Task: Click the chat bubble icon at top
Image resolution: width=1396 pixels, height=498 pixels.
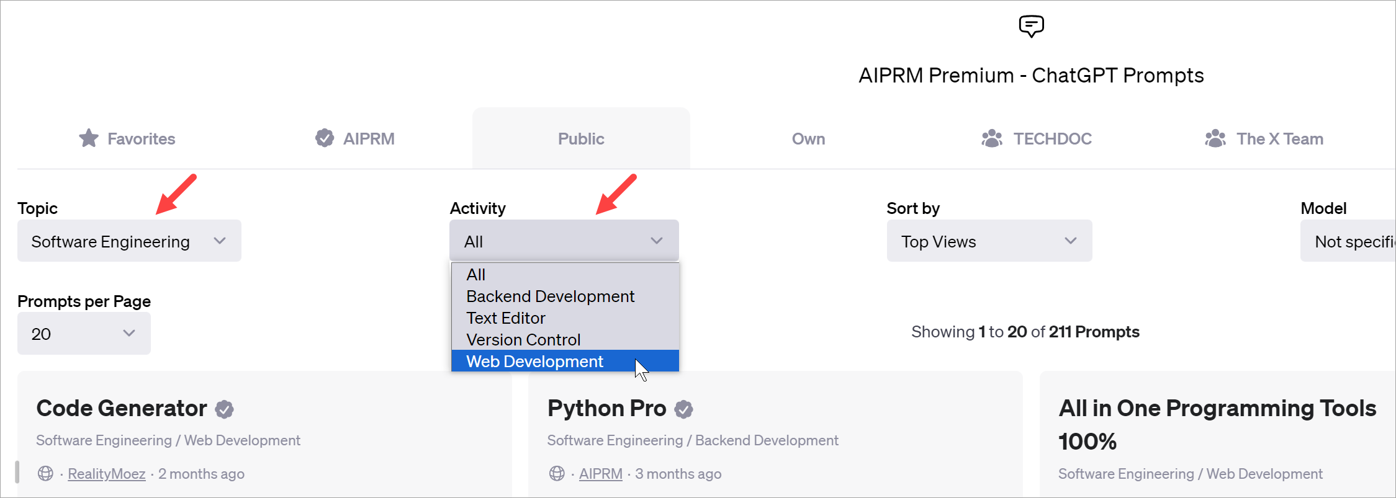Action: tap(1031, 26)
